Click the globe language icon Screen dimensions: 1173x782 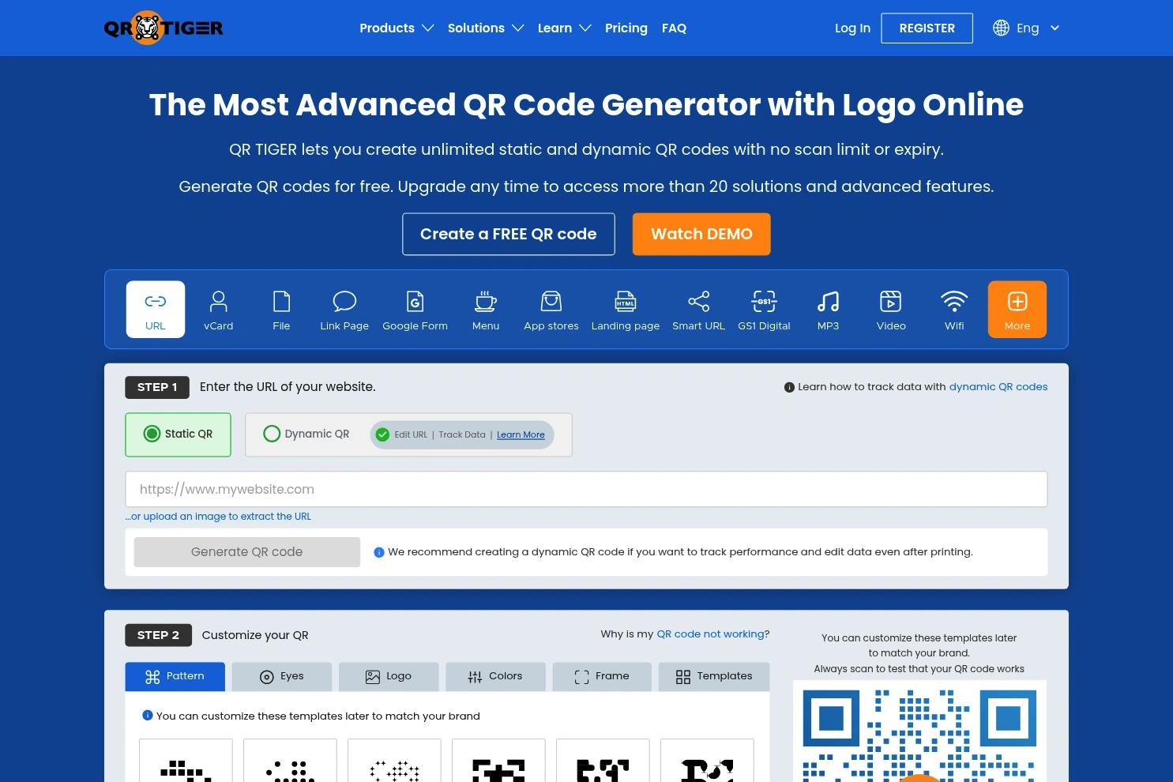pyautogui.click(x=1001, y=28)
